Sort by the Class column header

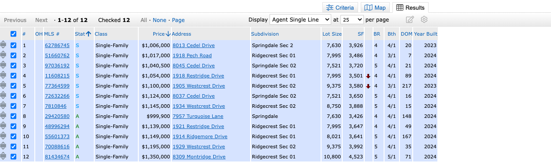tap(101, 34)
